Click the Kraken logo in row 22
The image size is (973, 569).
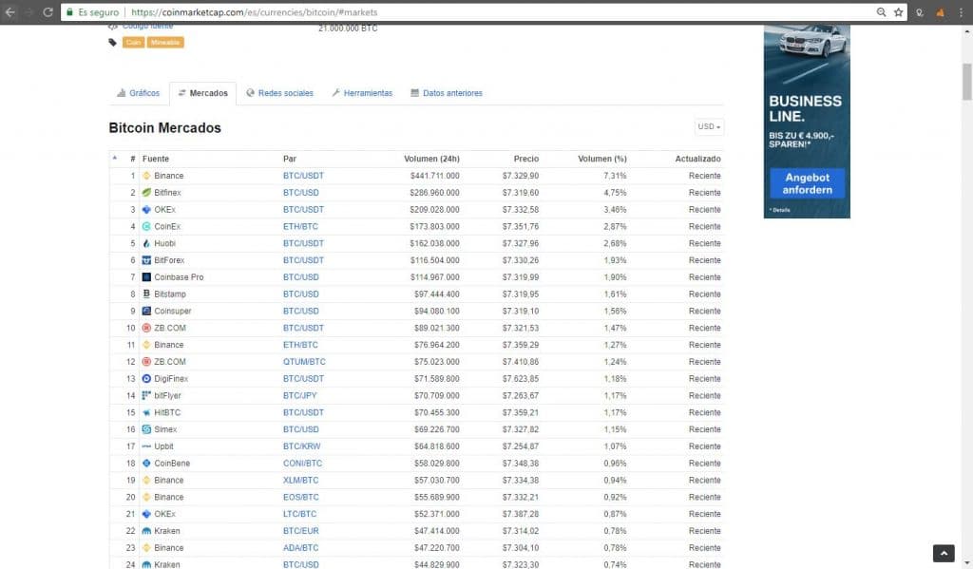point(146,531)
